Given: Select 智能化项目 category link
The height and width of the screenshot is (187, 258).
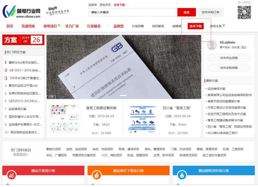Looking at the screenshot, I should 54,149.
